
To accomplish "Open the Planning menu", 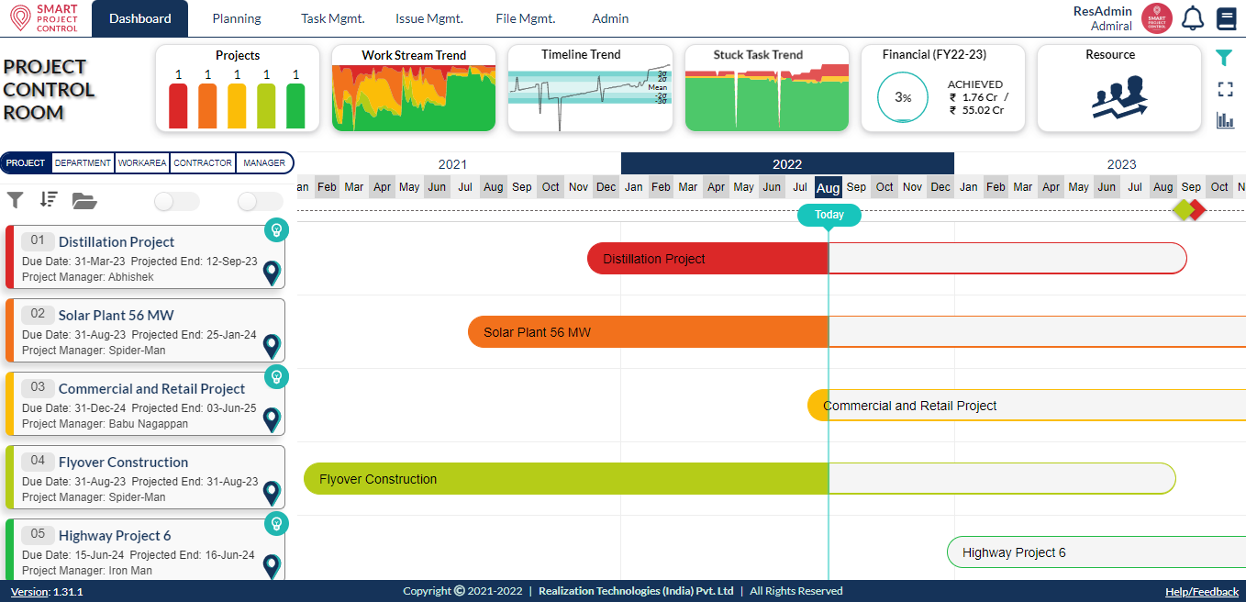I will point(236,17).
